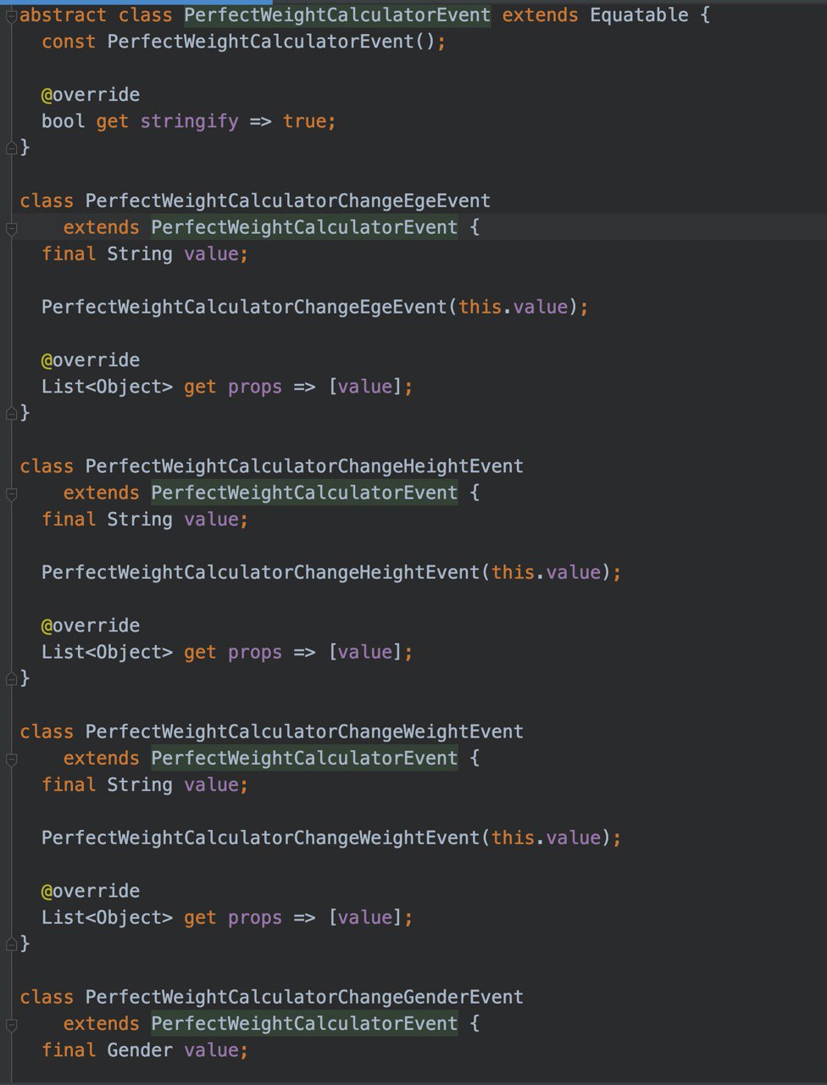Collapse the abstract PerfectWeightCalculatorEvent class fold marker
Viewport: 827px width, 1085px height.
click(x=11, y=16)
